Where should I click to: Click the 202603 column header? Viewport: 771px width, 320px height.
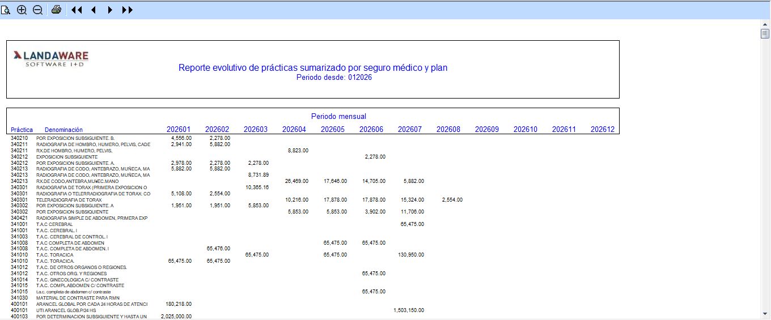[x=256, y=129]
